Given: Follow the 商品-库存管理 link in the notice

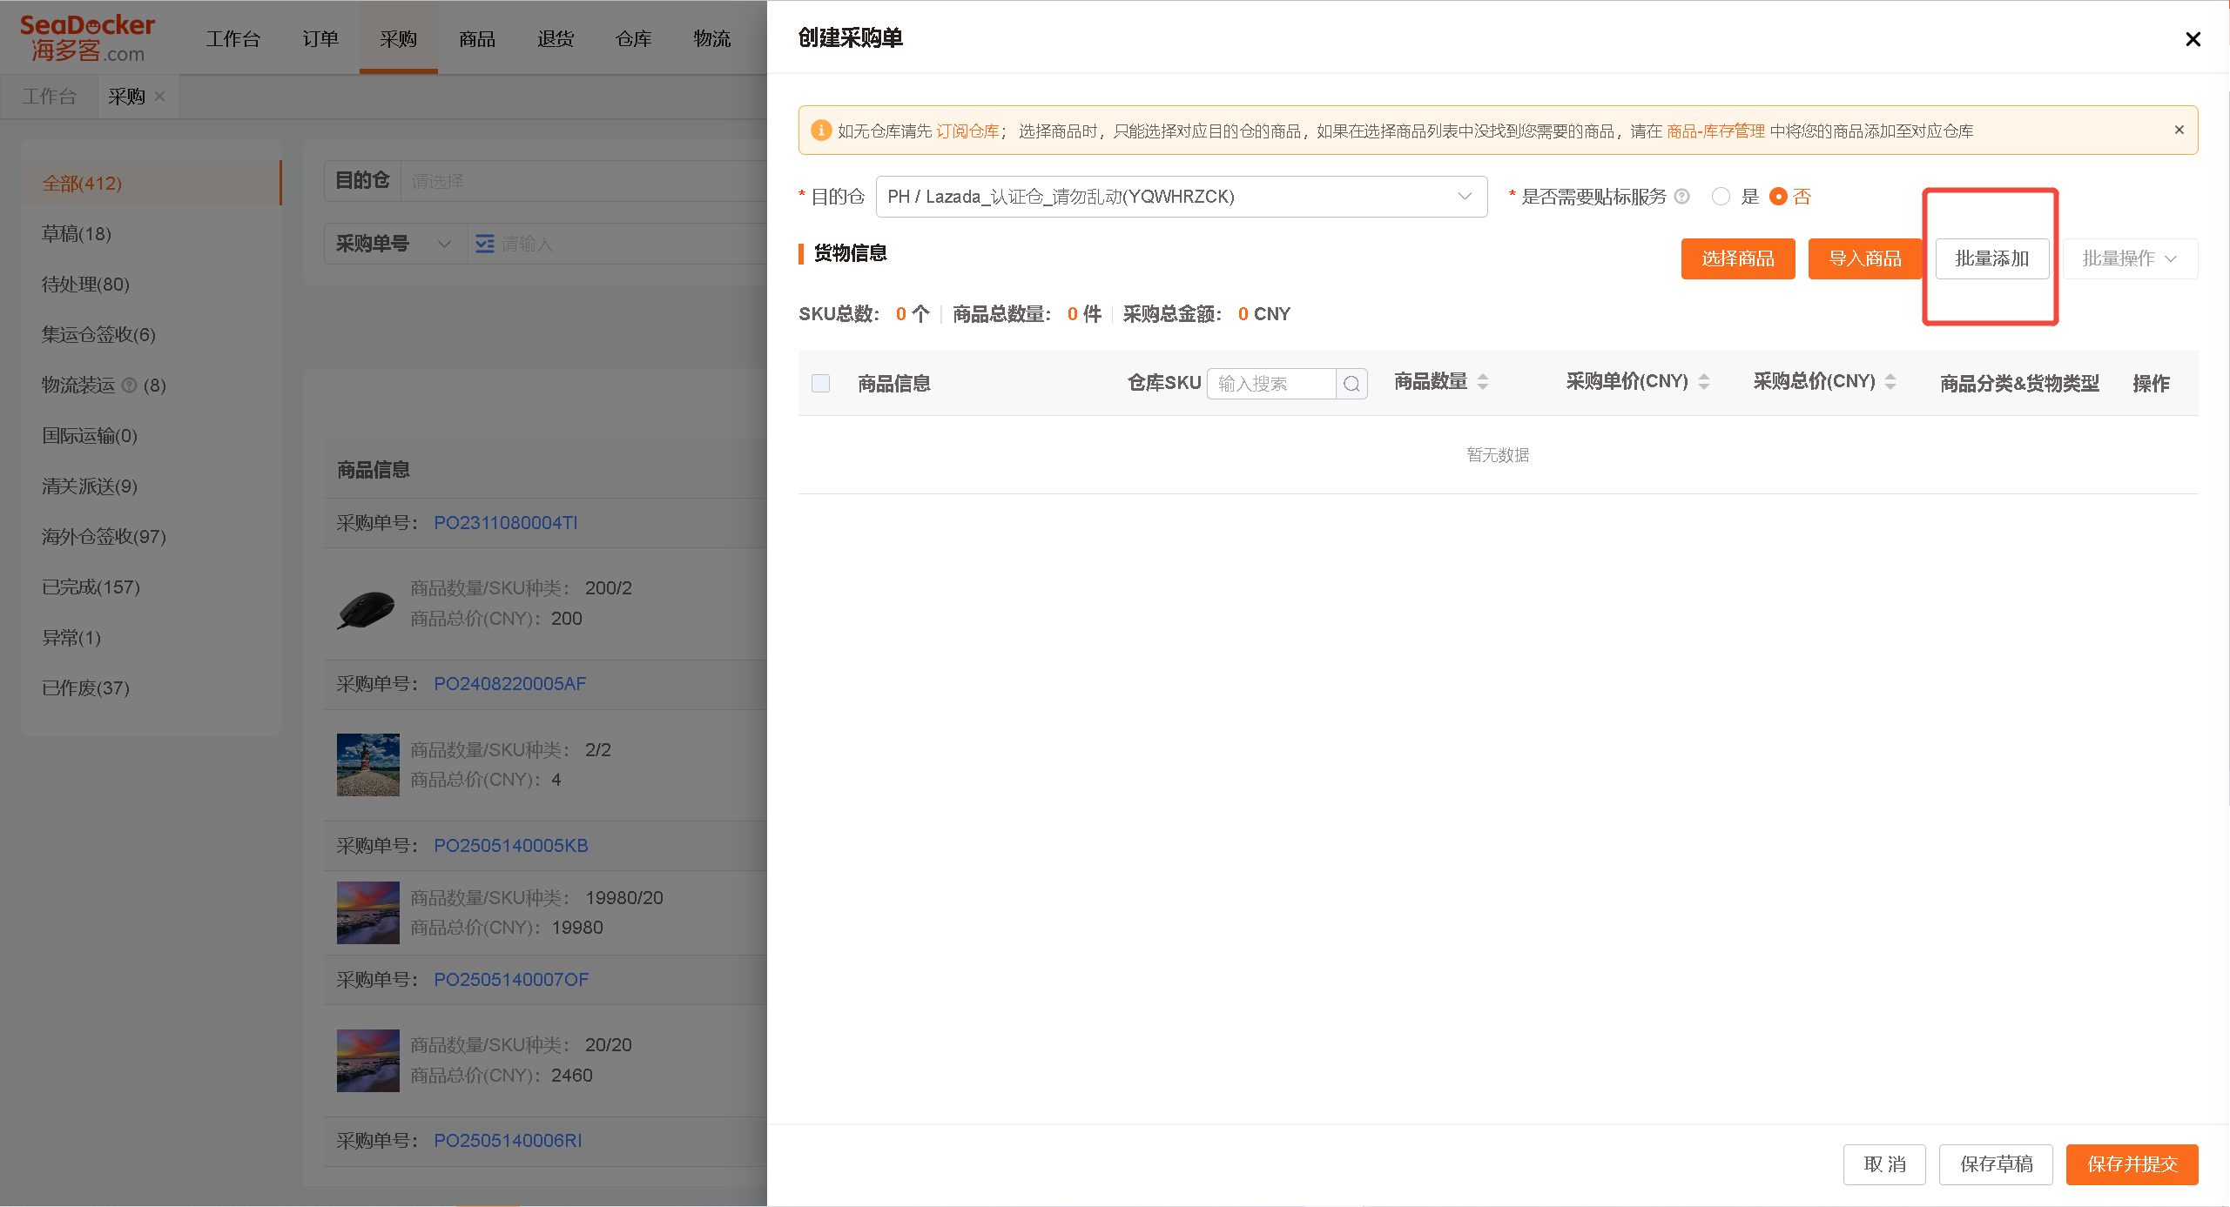Looking at the screenshot, I should tap(1715, 131).
